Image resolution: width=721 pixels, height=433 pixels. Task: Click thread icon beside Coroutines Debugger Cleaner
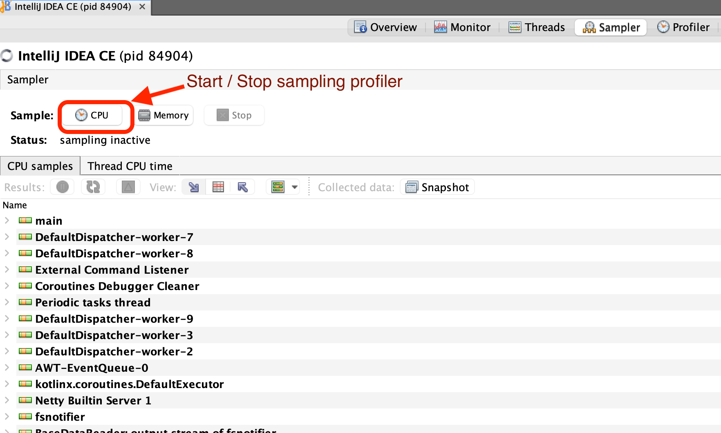pos(25,286)
